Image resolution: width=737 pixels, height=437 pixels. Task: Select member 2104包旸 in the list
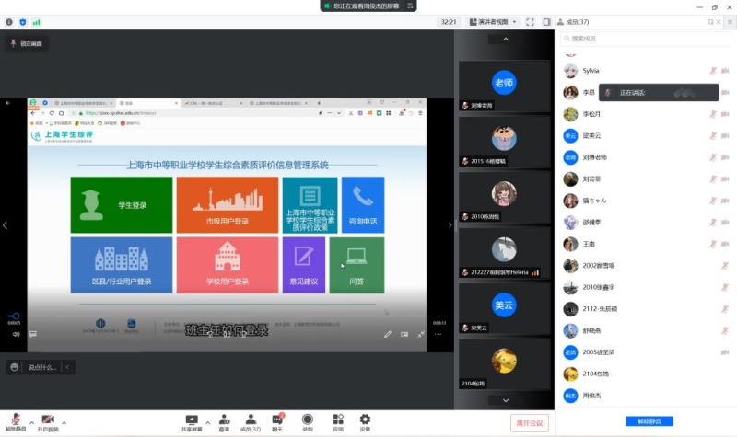click(x=646, y=374)
